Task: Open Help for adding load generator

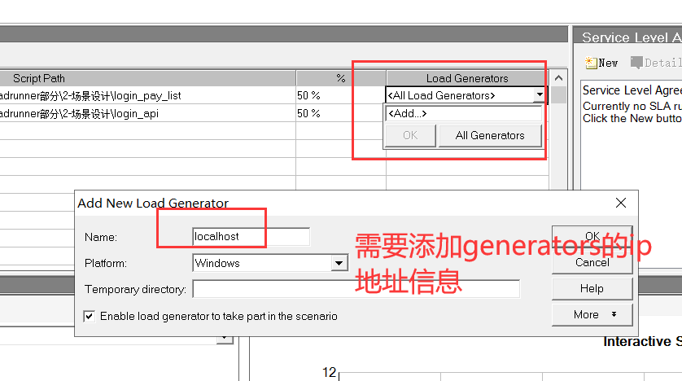Action: tap(592, 288)
